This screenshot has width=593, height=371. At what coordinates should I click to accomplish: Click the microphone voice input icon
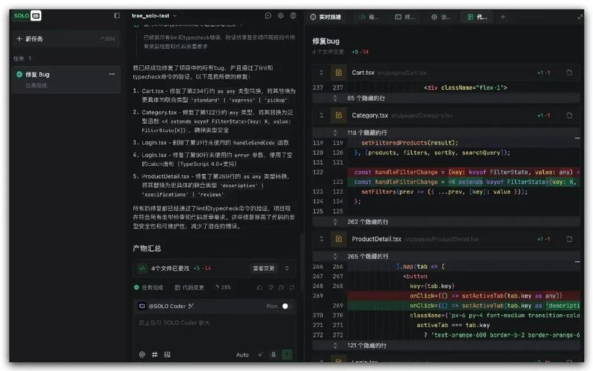point(273,355)
